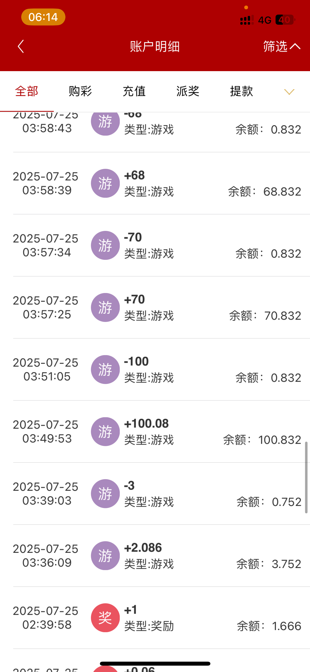Tap game icon beside +70 entry
Screen dimensions: 310x672
click(105, 308)
